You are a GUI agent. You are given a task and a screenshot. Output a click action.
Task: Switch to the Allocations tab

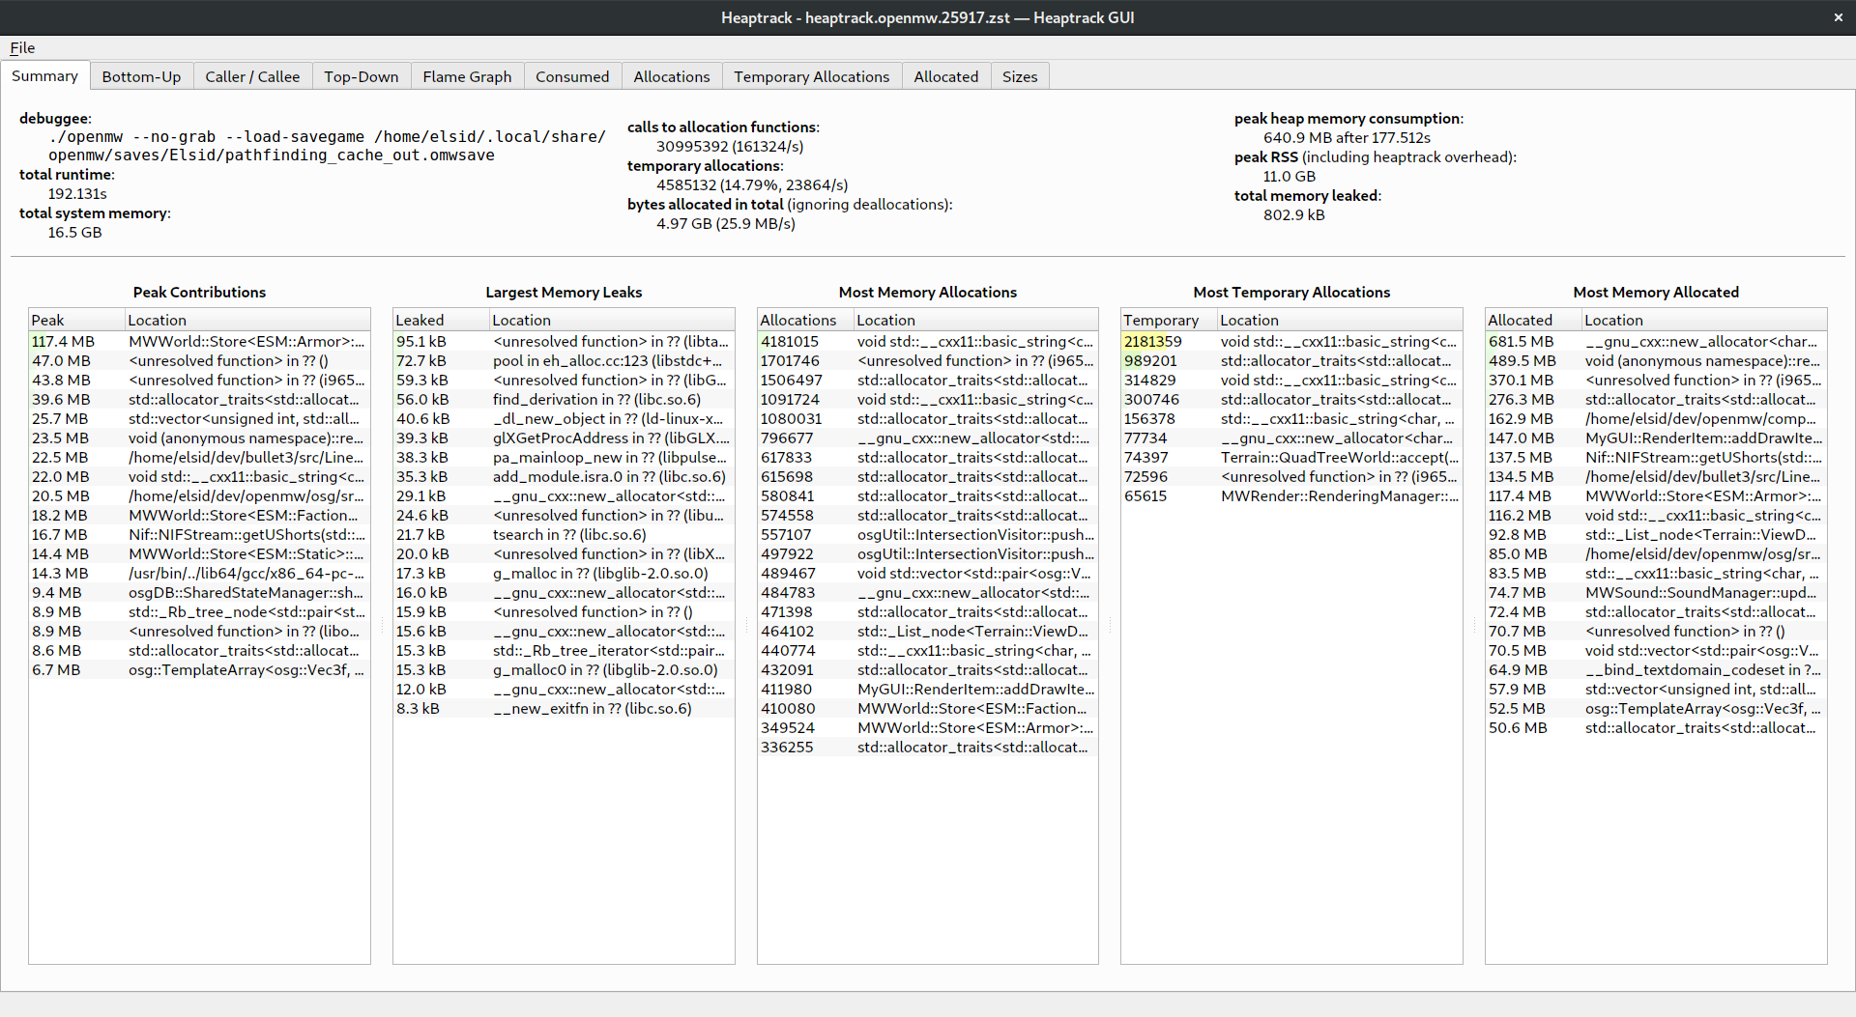(672, 76)
